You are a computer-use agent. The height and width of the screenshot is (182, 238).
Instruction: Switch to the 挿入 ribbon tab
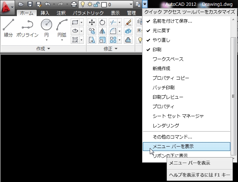(x=45, y=13)
